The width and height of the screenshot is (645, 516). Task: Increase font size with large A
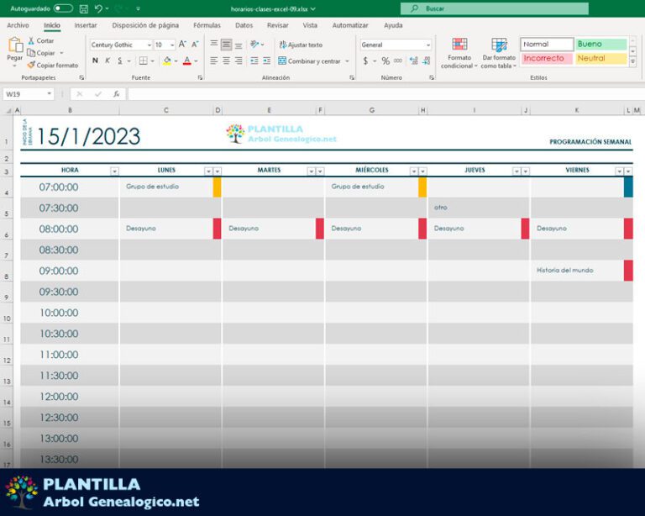tap(182, 44)
